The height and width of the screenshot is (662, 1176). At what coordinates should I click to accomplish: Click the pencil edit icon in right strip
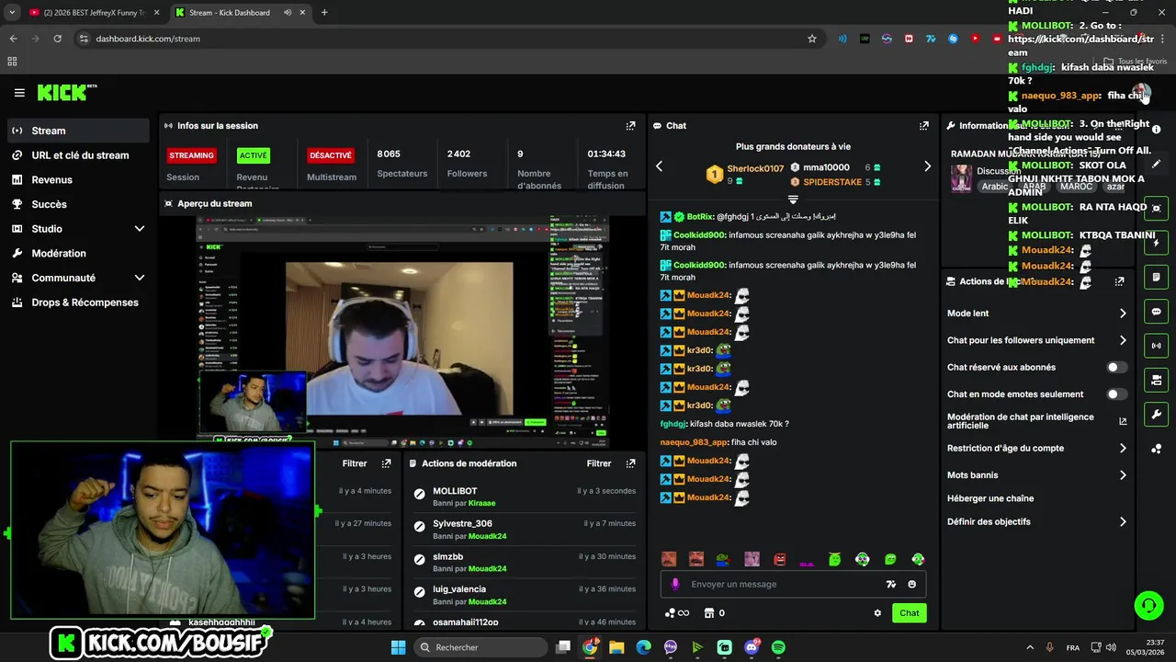pyautogui.click(x=1156, y=165)
